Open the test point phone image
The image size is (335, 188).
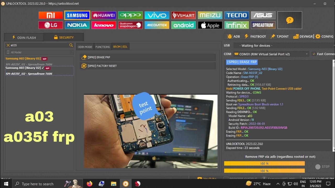tap(150, 131)
